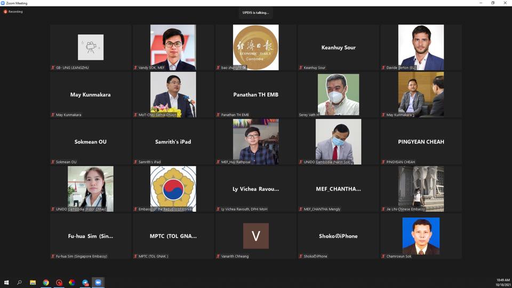Click the "UPDIS is talking..." banner
512x288 pixels.
(255, 13)
